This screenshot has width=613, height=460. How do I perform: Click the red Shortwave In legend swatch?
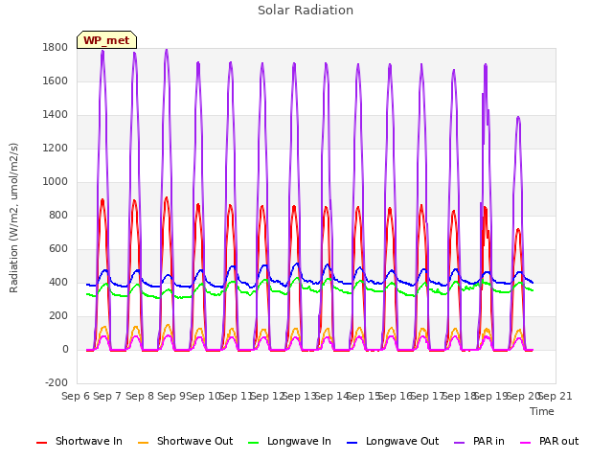pyautogui.click(x=42, y=443)
